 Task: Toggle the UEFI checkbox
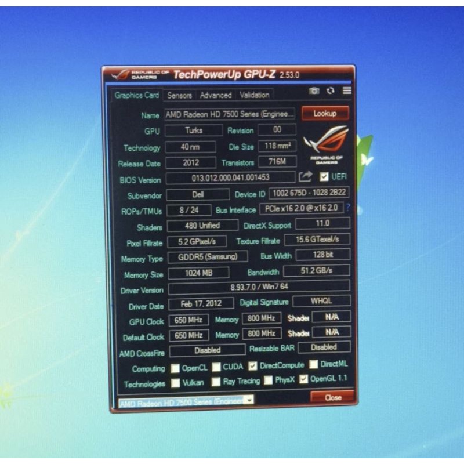pos(324,177)
